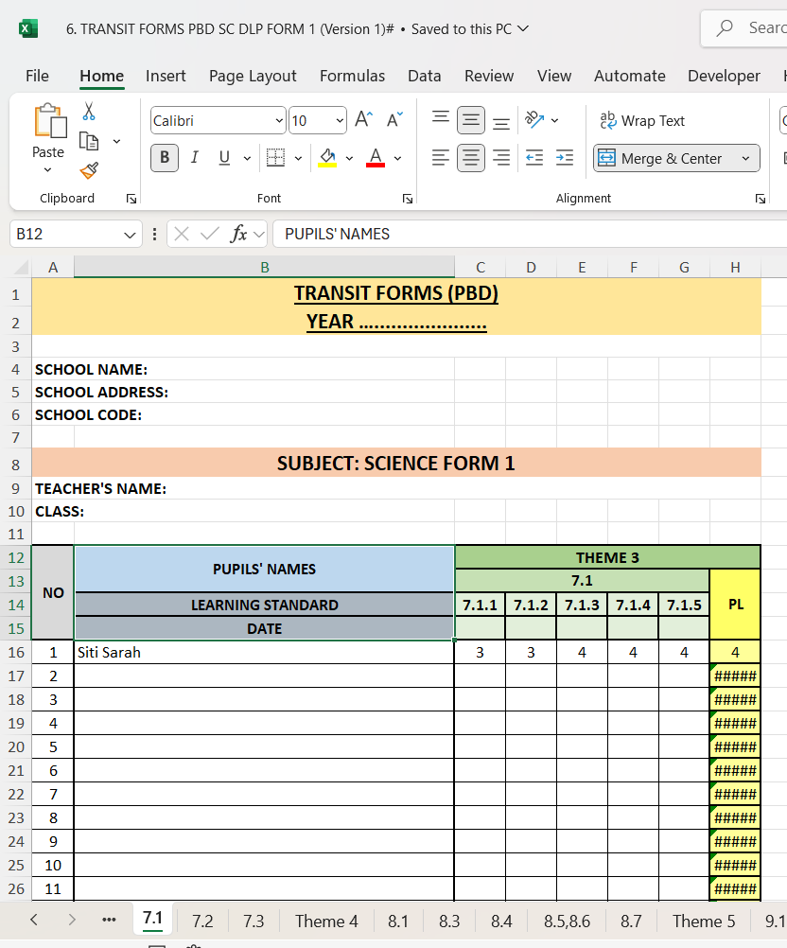Open the File tab

37,77
